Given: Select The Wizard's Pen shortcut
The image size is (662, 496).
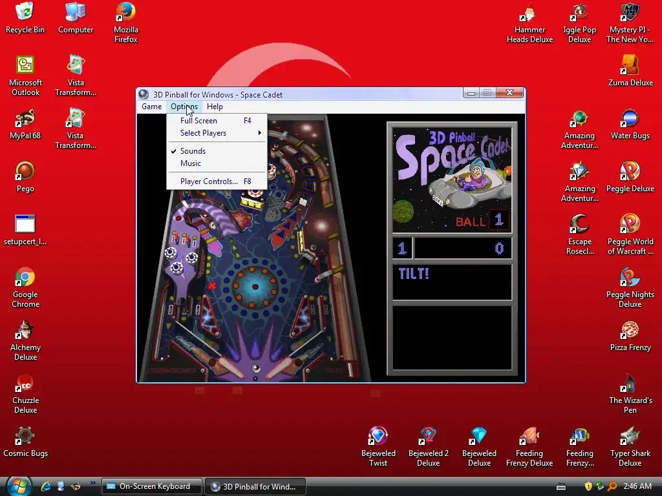Looking at the screenshot, I should coord(630,393).
